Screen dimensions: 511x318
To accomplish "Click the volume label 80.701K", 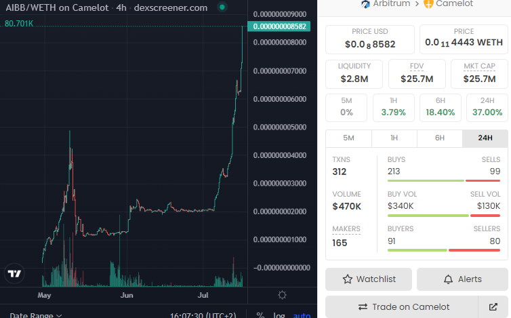I will (19, 24).
